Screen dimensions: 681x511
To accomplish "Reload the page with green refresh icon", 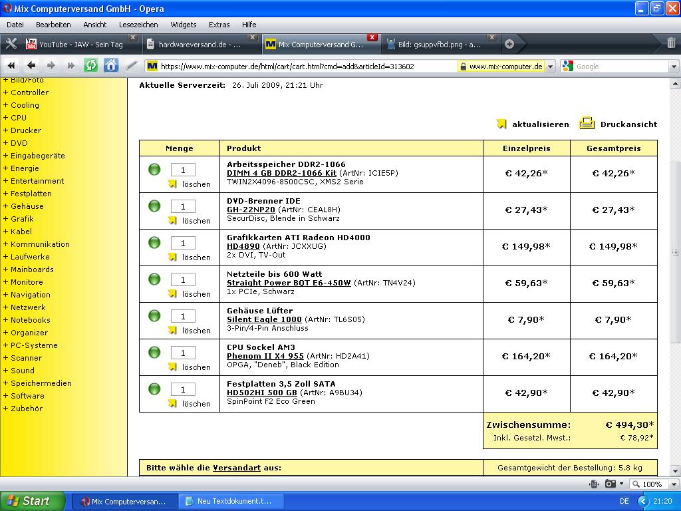I will tap(90, 66).
